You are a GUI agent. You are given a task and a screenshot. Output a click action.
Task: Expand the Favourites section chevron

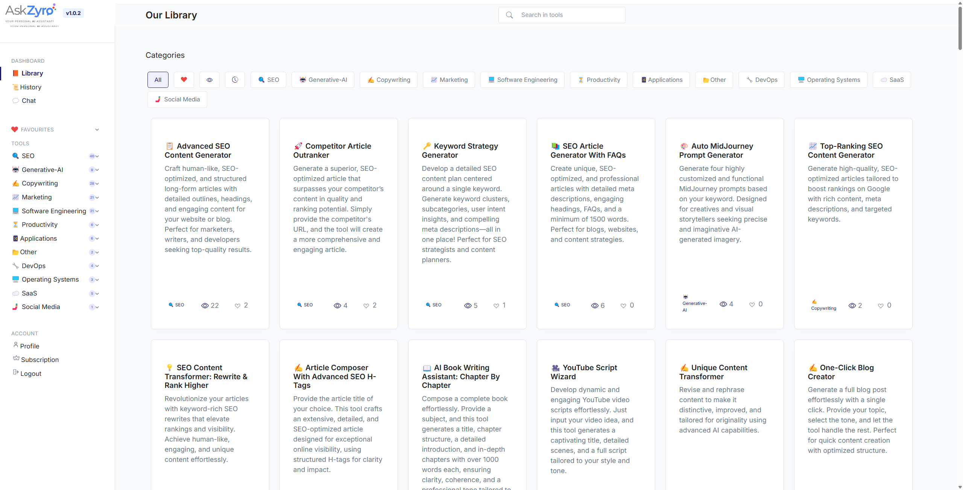click(x=97, y=130)
